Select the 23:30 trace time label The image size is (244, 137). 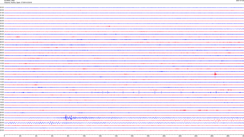click(2, 130)
